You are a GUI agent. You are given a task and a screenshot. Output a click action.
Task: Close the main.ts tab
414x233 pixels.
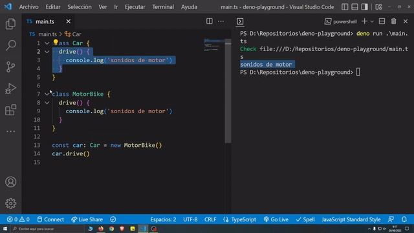click(69, 21)
